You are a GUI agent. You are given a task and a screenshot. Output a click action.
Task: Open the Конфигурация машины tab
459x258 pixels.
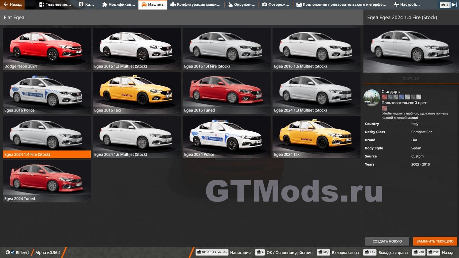tap(196, 5)
